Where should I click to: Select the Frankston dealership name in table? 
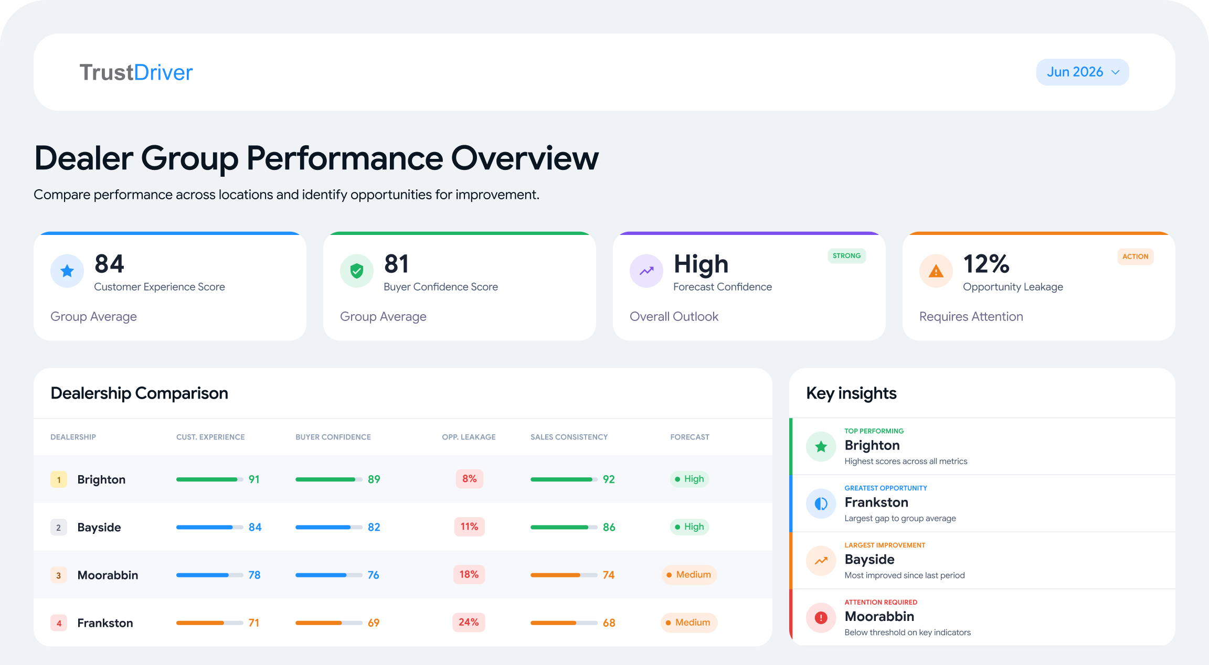tap(105, 623)
